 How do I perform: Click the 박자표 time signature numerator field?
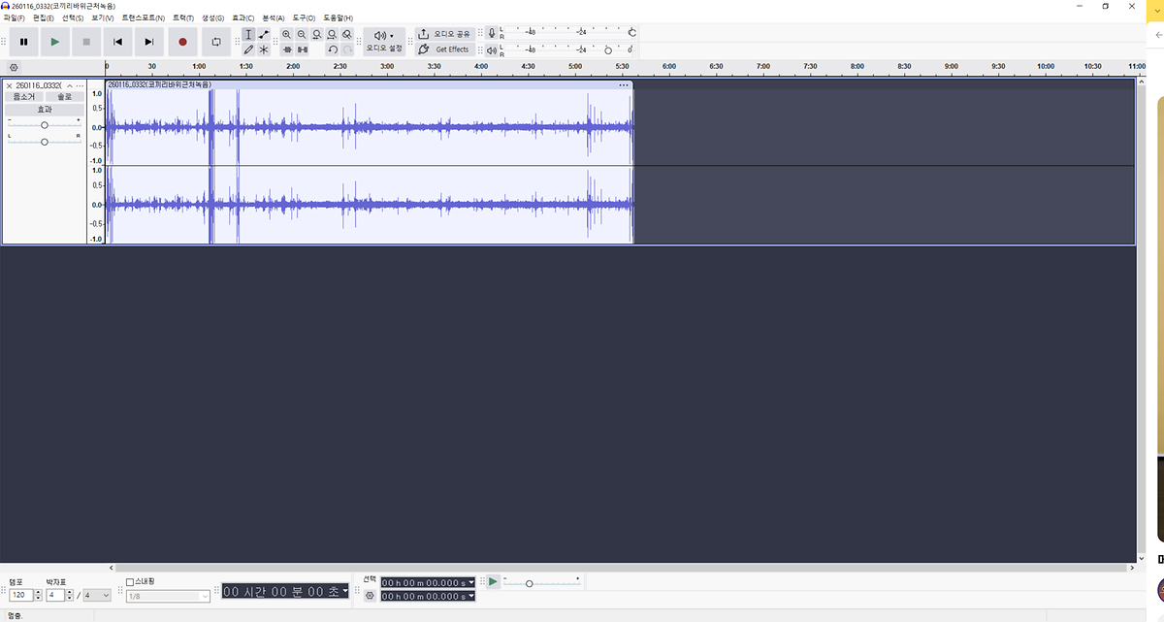click(x=56, y=595)
